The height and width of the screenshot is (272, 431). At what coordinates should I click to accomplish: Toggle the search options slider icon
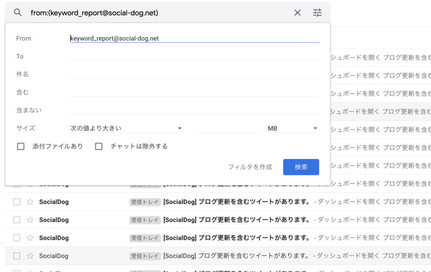point(317,13)
